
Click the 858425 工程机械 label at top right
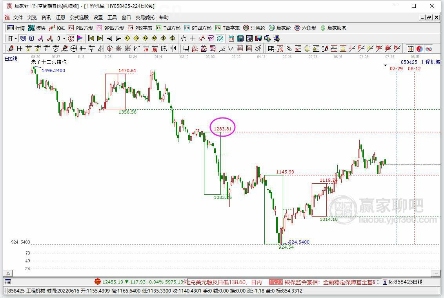click(420, 62)
